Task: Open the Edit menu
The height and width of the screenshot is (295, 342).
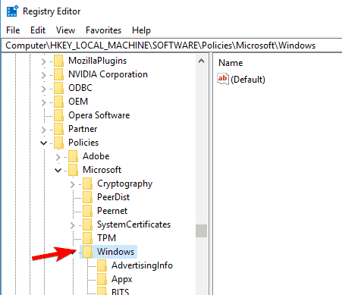Action: [x=38, y=30]
